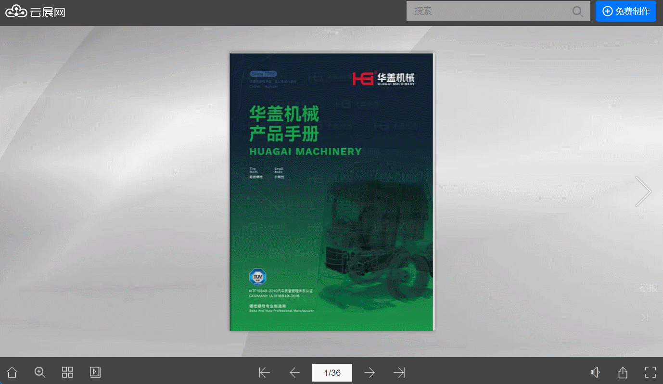Open the share icon
Screen dimensions: 663x384
click(x=623, y=372)
